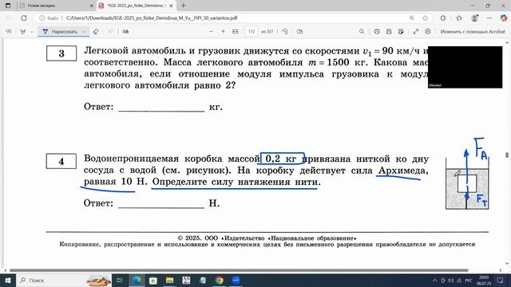Open the tab actions menu icon
Image resolution: width=511 pixels, height=287 pixels.
pyautogui.click(x=8, y=6)
